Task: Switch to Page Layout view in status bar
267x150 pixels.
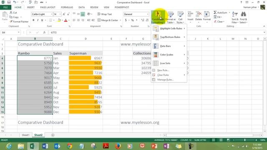Action: [221, 140]
